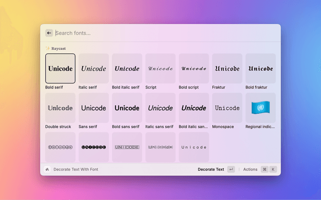Viewport: 321px width, 200px height.
Task: Select the Script font preview
Action: click(x=160, y=68)
